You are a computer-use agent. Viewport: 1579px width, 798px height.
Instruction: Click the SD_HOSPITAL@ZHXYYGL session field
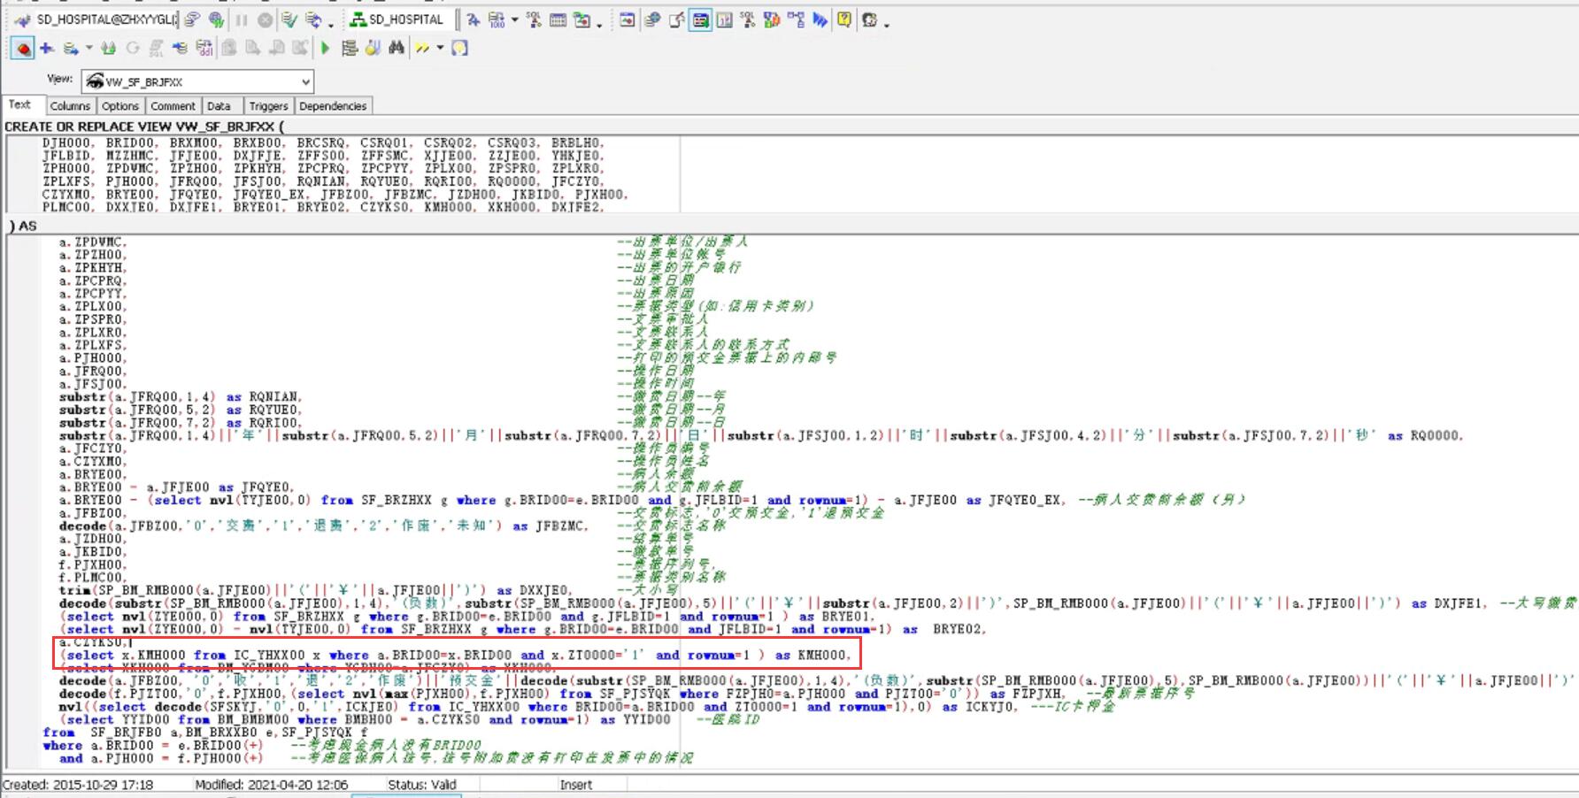tap(106, 19)
